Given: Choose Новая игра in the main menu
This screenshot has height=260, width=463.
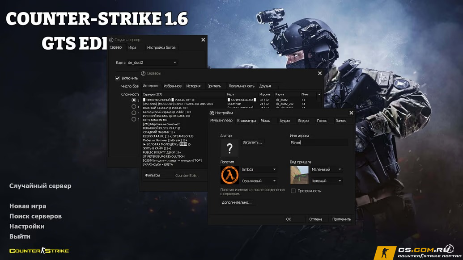Looking at the screenshot, I should pyautogui.click(x=28, y=206).
